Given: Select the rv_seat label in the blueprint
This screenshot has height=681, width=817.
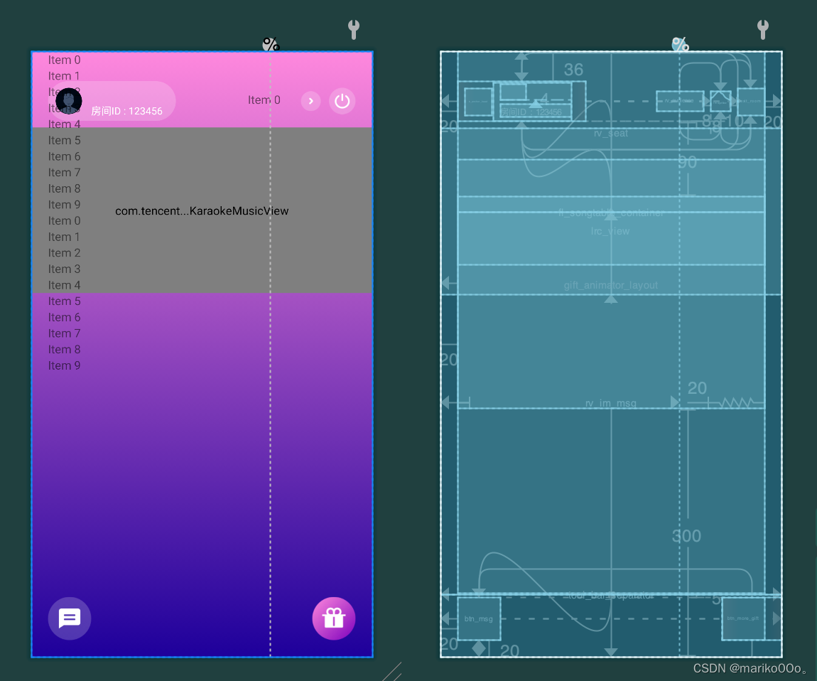Looking at the screenshot, I should 611,134.
